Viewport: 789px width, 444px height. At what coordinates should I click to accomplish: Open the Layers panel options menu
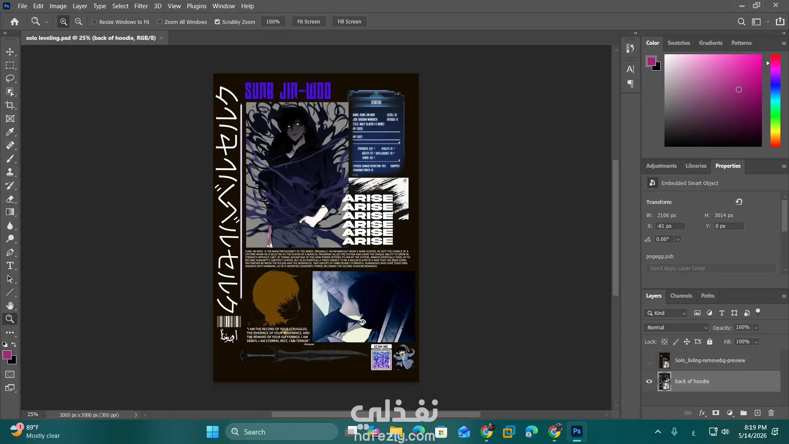[x=784, y=296]
